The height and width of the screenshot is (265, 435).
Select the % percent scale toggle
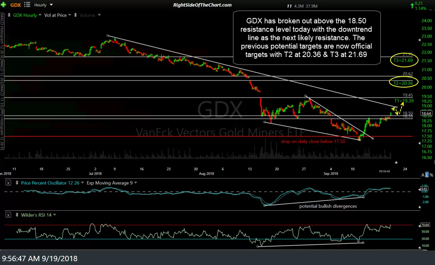(431, 175)
